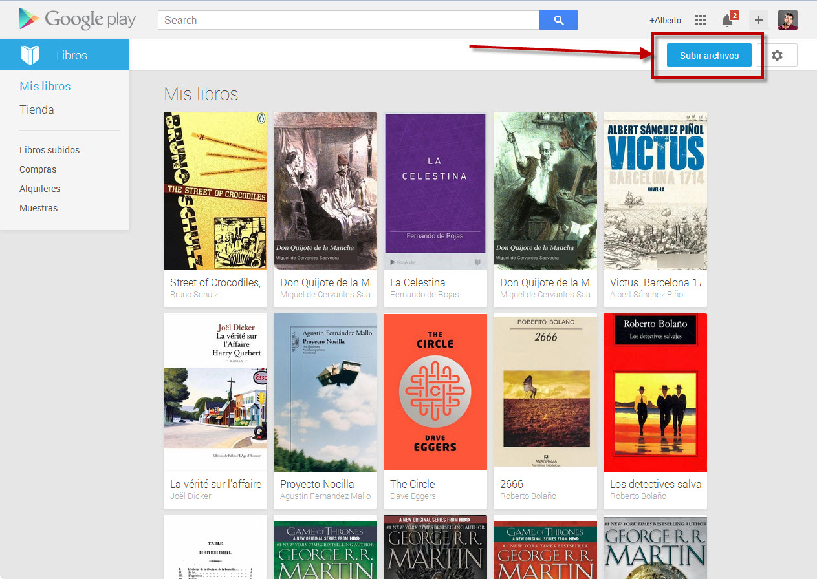
Task: Click the +Alberto link
Action: 665,20
